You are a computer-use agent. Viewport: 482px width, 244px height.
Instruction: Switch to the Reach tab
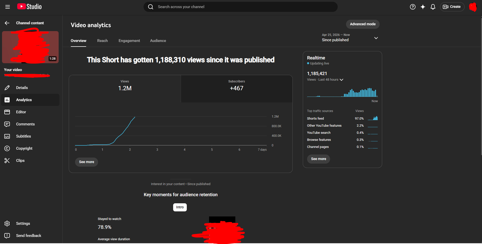[x=102, y=41]
